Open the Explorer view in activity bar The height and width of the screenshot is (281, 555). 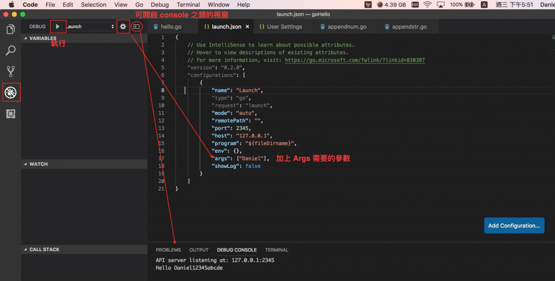click(11, 29)
